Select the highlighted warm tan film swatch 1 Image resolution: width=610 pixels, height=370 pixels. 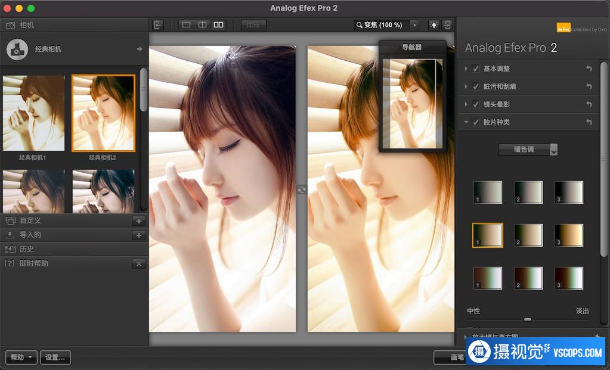click(487, 235)
